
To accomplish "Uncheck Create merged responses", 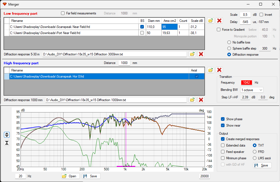I will pyautogui.click(x=223, y=139).
